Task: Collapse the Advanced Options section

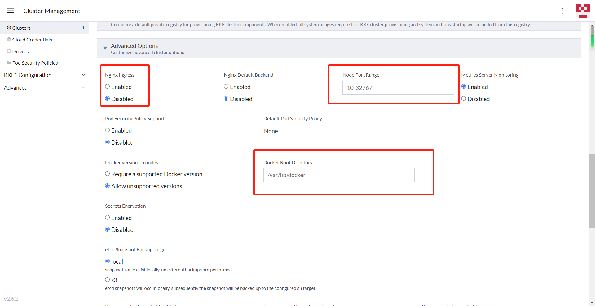Action: point(105,48)
